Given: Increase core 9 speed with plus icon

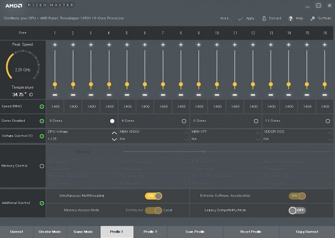Looking at the screenshot, I should [199, 45].
